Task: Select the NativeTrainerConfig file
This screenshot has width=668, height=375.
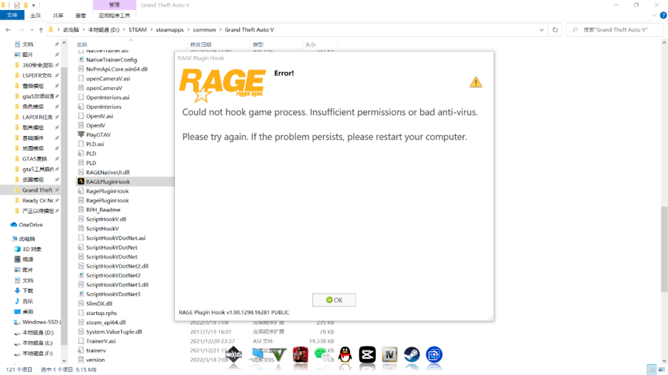Action: 111,60
